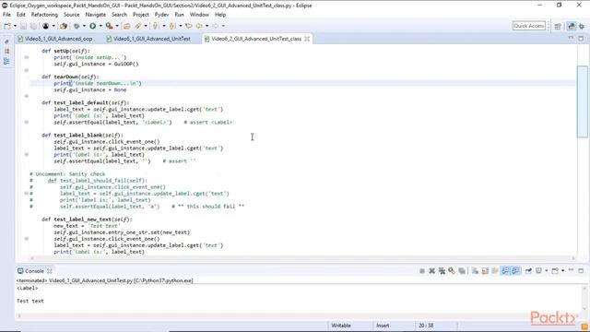Toggle Show Console When Standard Error Changes
Viewport: 590px width, 332px height.
click(515, 271)
